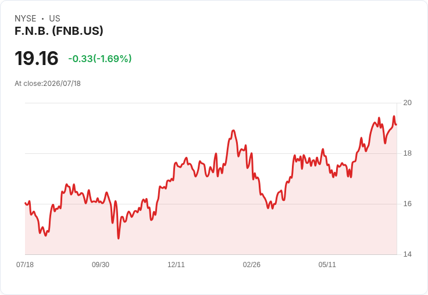Select the starting point of the price line

pyautogui.click(x=26, y=203)
